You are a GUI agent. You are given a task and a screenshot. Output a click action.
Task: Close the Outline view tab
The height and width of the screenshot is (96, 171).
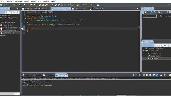pyautogui.click(x=152, y=42)
